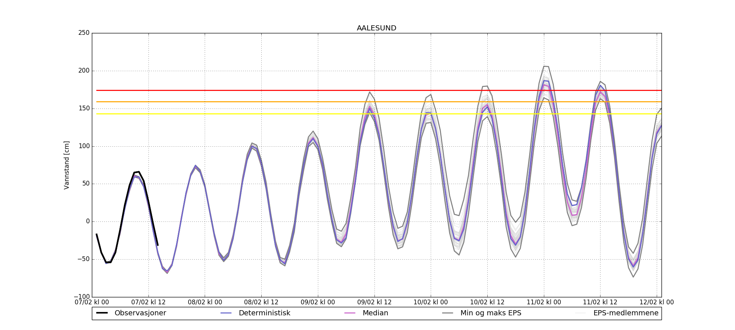This screenshot has width=735, height=330.
Task: Select the EPS-medlemmene legend label
Action: [x=625, y=313]
